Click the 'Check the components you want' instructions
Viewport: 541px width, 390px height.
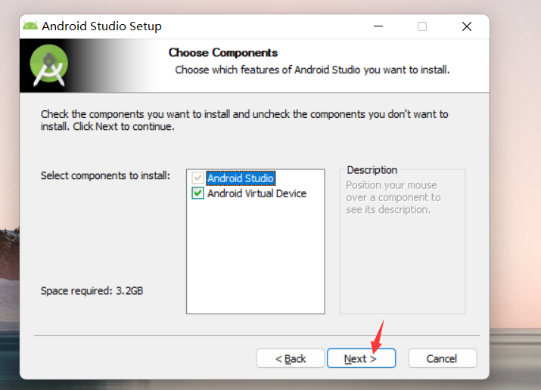coord(244,120)
